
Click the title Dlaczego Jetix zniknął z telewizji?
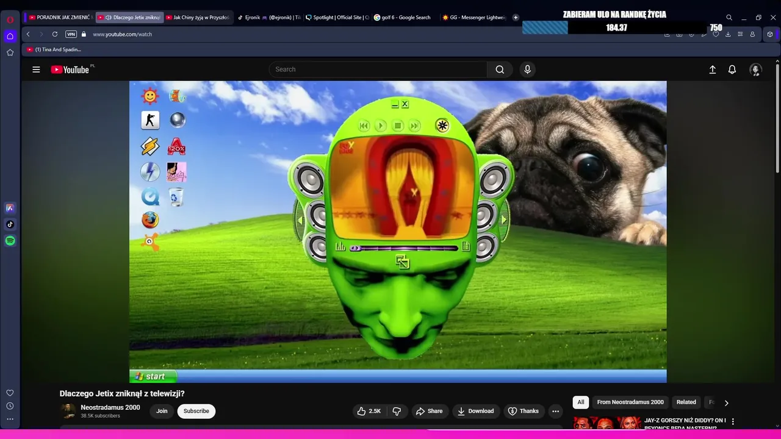[x=122, y=394]
